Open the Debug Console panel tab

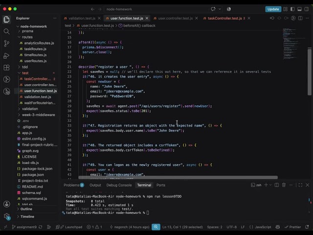click(119, 185)
